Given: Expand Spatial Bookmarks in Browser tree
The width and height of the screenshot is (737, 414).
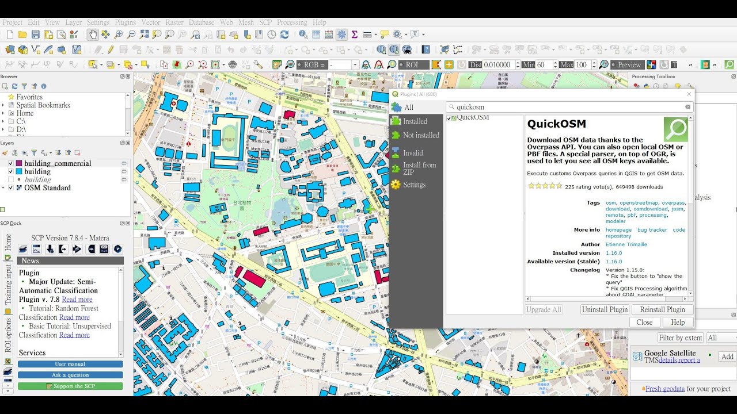Looking at the screenshot, I should point(3,105).
